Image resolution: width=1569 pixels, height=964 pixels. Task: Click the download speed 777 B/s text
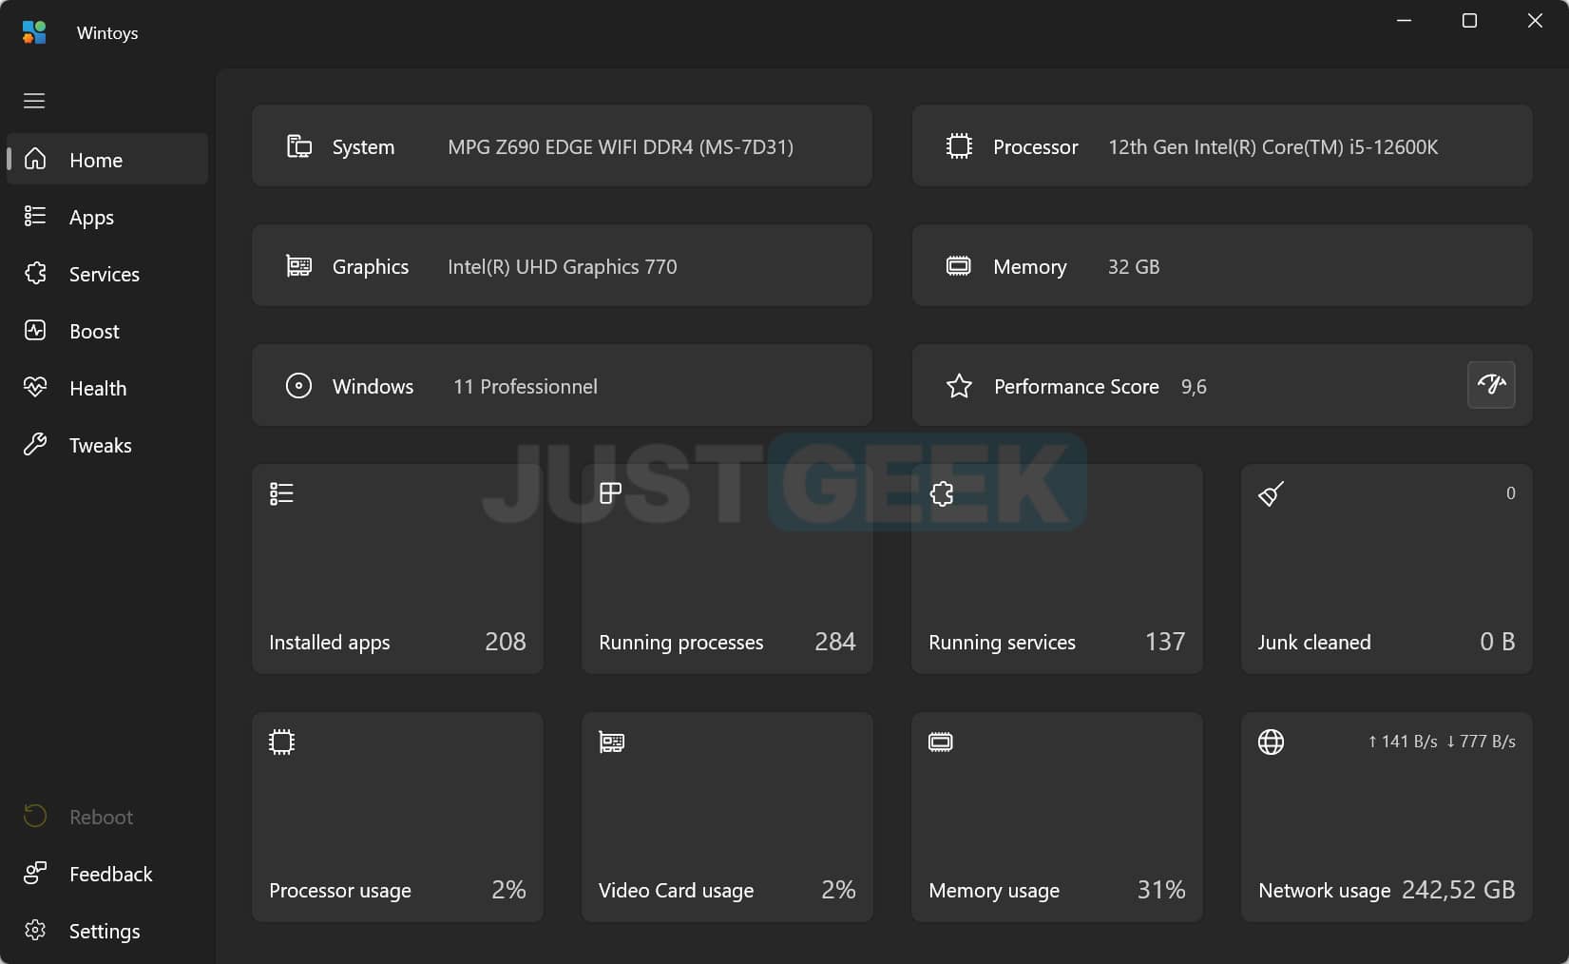(x=1481, y=742)
